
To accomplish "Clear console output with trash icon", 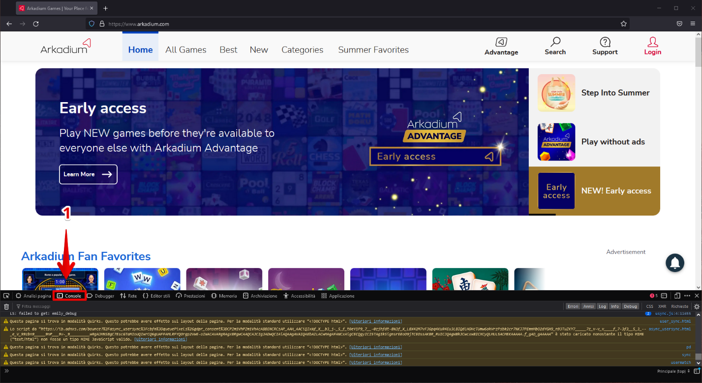I will pyautogui.click(x=6, y=306).
